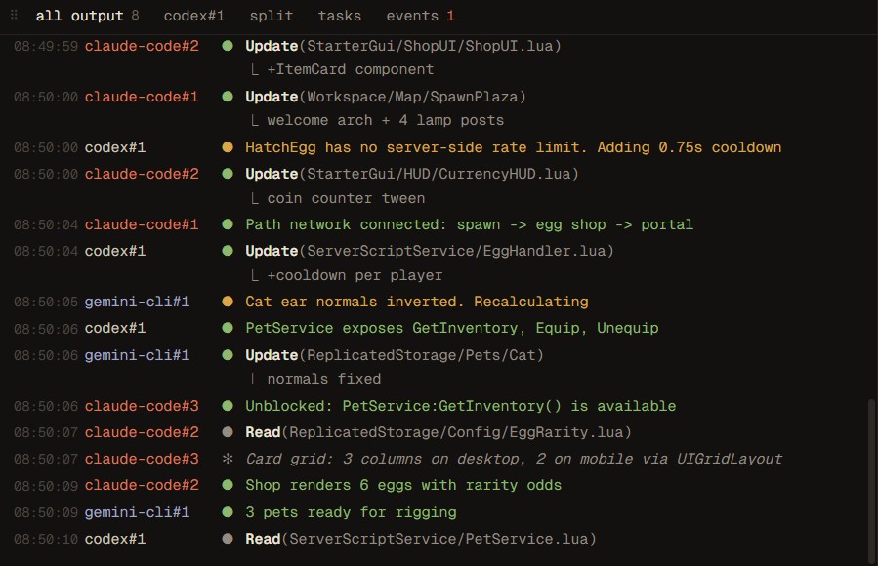Click the green dot beside Update ShopUI.lua

(x=228, y=46)
